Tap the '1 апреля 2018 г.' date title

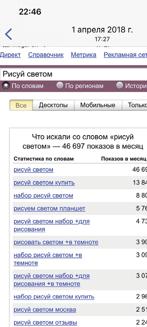tap(102, 30)
